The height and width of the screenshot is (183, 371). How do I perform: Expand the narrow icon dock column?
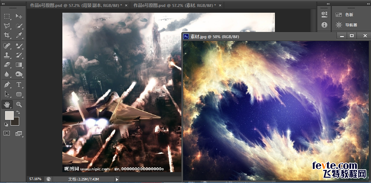click(328, 4)
